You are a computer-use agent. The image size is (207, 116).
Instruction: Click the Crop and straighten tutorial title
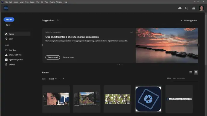coord(72,37)
